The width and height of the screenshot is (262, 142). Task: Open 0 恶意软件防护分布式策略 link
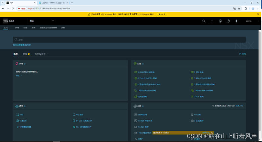pyautogui.click(x=149, y=85)
